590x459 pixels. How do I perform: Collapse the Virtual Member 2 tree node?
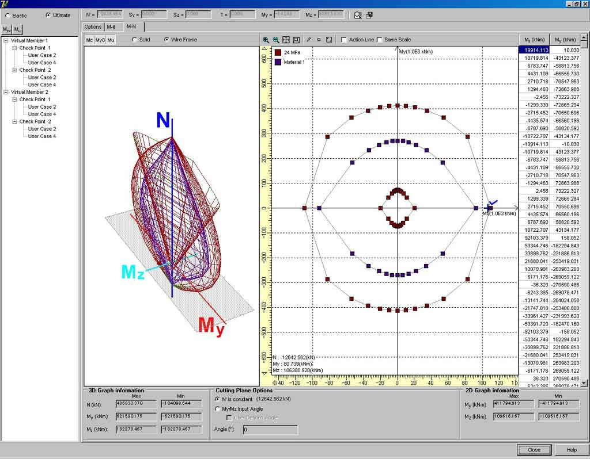(6, 92)
